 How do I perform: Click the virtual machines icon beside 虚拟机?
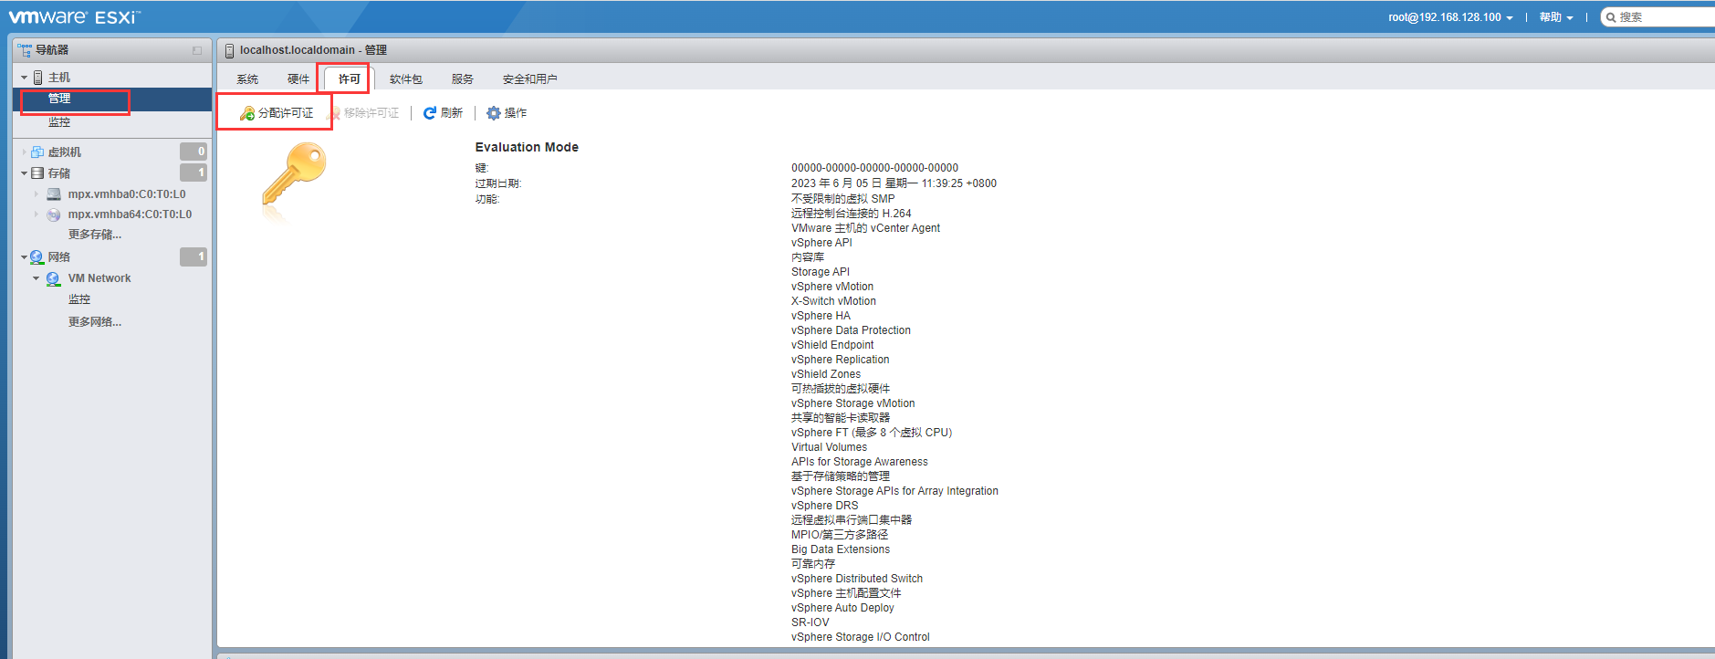[x=37, y=152]
